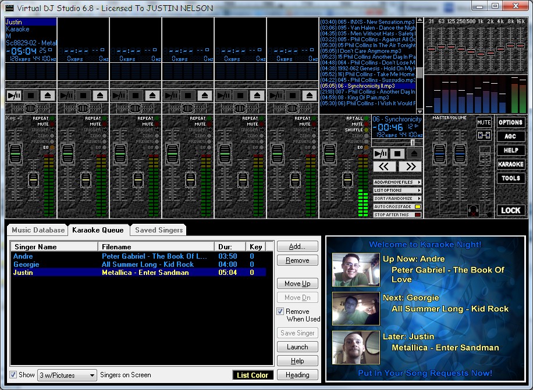Click the eject icon on the sixth deck
Screen dimensions: 533x390
[310, 96]
